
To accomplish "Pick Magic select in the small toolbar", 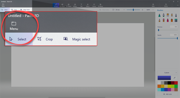I will 25,10.
